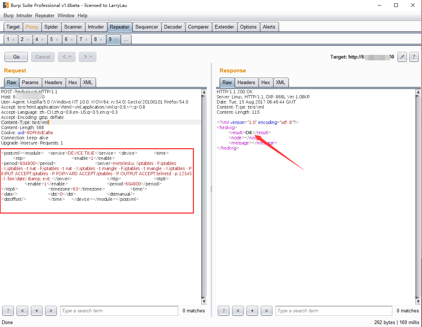This screenshot has width=422, height=327.
Task: Click the request pane scroll up arrow
Action: click(x=204, y=92)
